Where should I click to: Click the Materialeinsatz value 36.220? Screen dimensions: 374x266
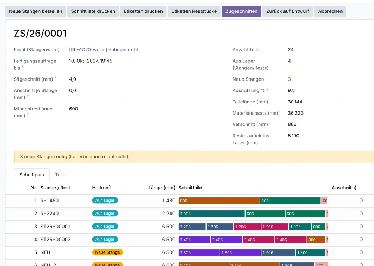point(295,113)
